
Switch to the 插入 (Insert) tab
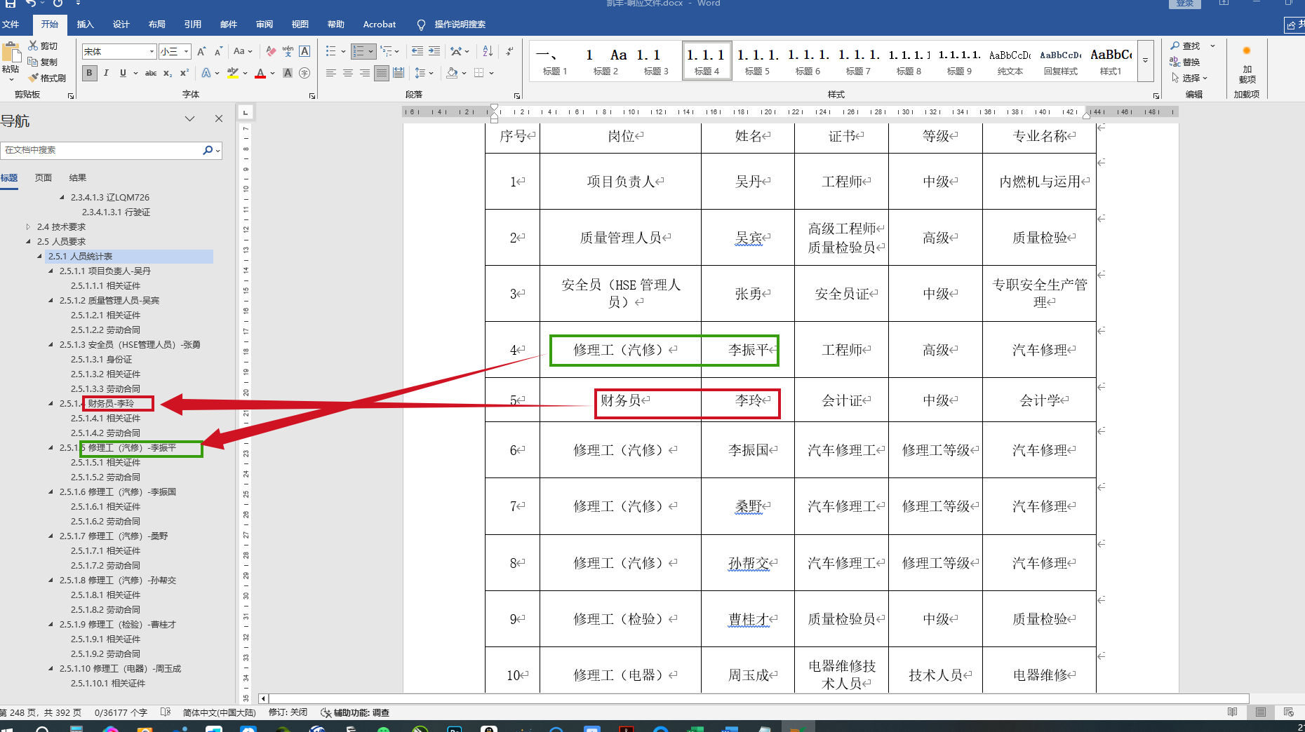[86, 25]
